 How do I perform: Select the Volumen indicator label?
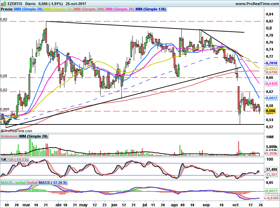(x=9, y=136)
